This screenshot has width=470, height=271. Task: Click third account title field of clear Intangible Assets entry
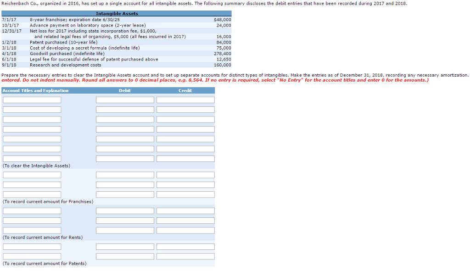[32, 120]
